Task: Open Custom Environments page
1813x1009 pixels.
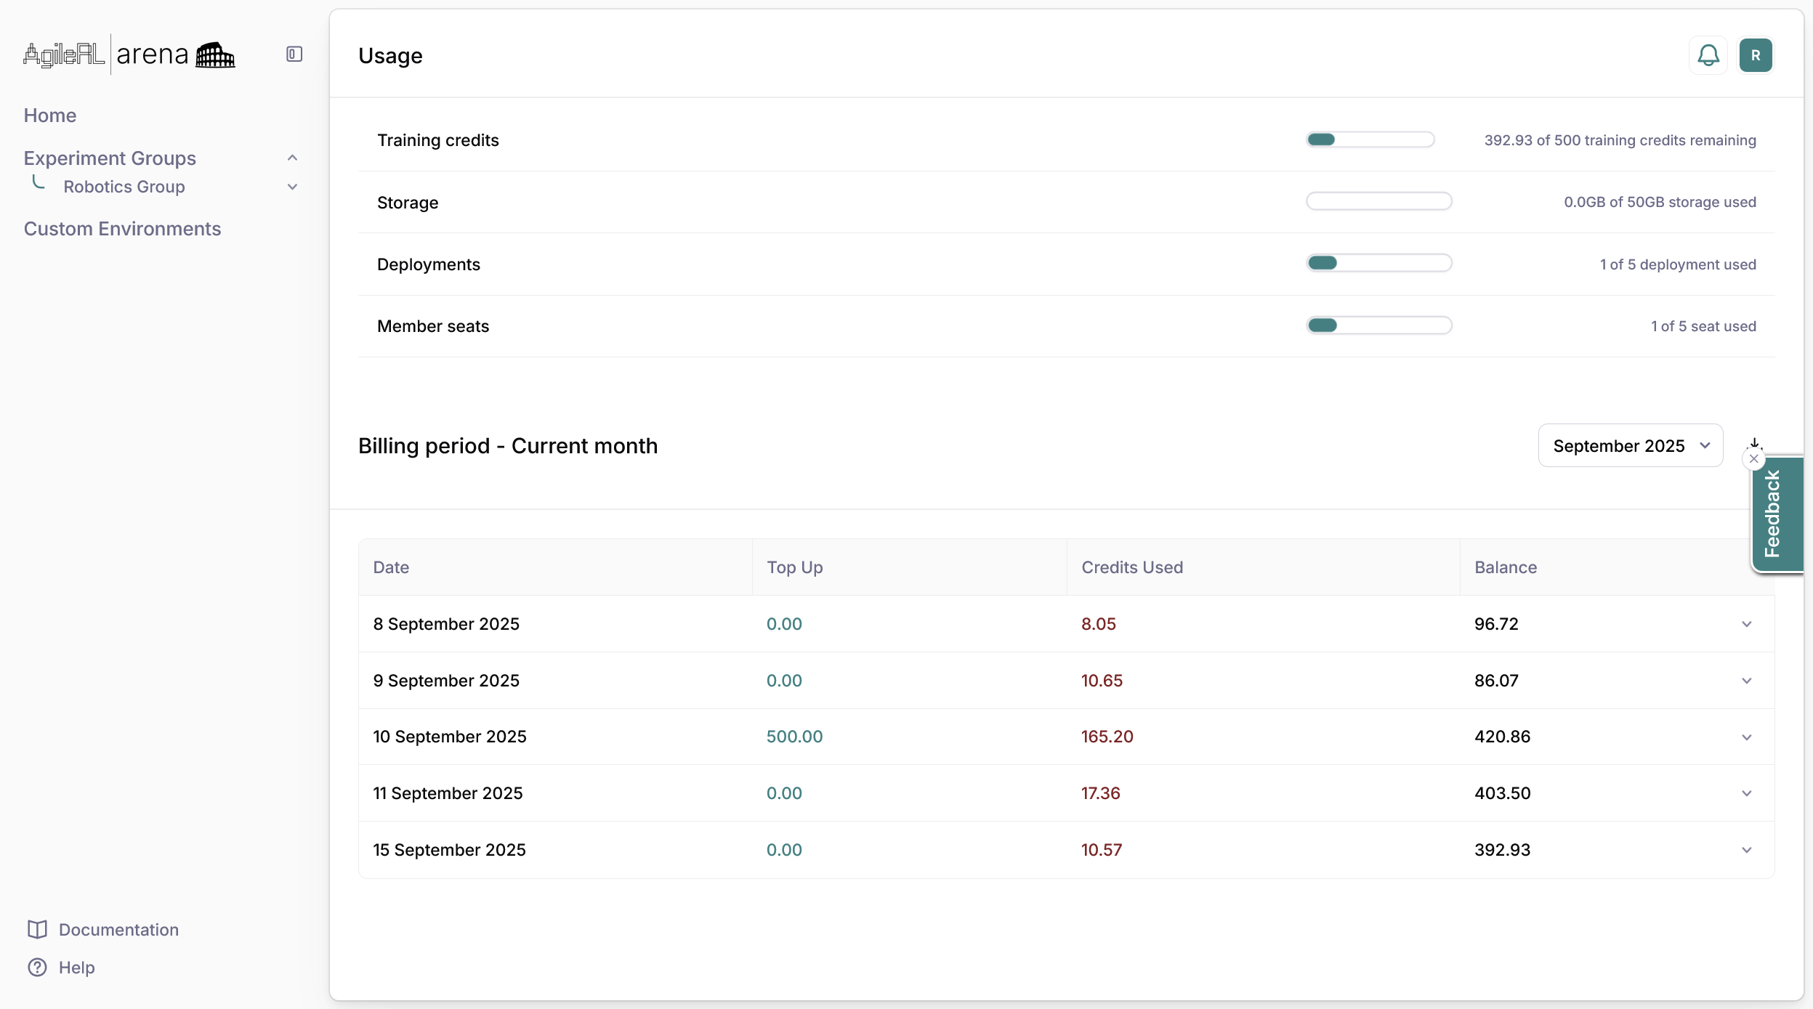Action: coord(122,229)
